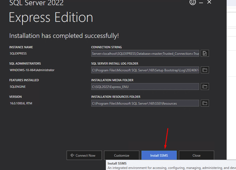
Task: Open the installation media folder icon
Action: pyautogui.click(x=205, y=87)
